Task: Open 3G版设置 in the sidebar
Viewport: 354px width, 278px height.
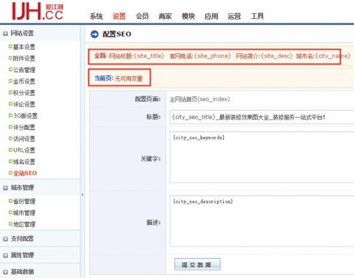Action: pos(25,116)
